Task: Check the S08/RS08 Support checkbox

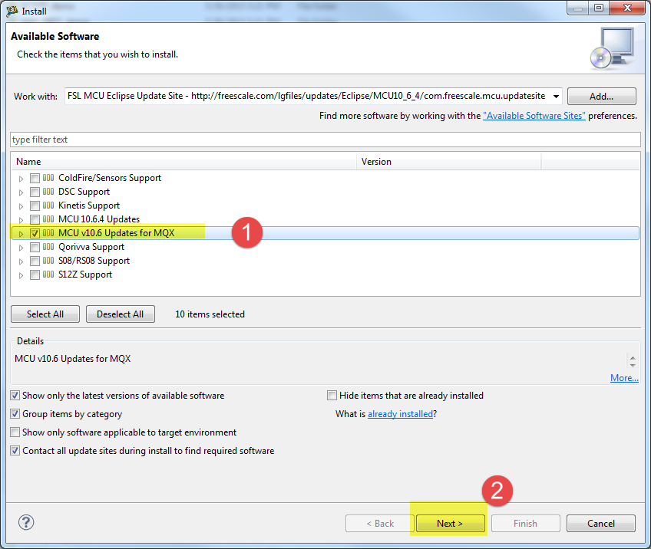Action: [x=35, y=261]
